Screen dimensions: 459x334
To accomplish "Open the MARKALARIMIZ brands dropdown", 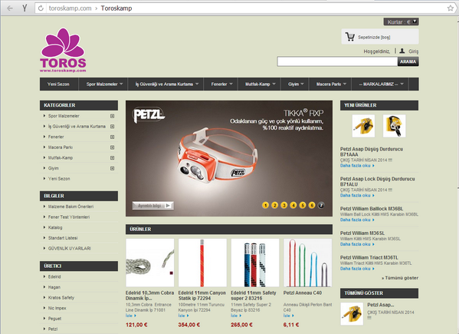I will point(381,84).
